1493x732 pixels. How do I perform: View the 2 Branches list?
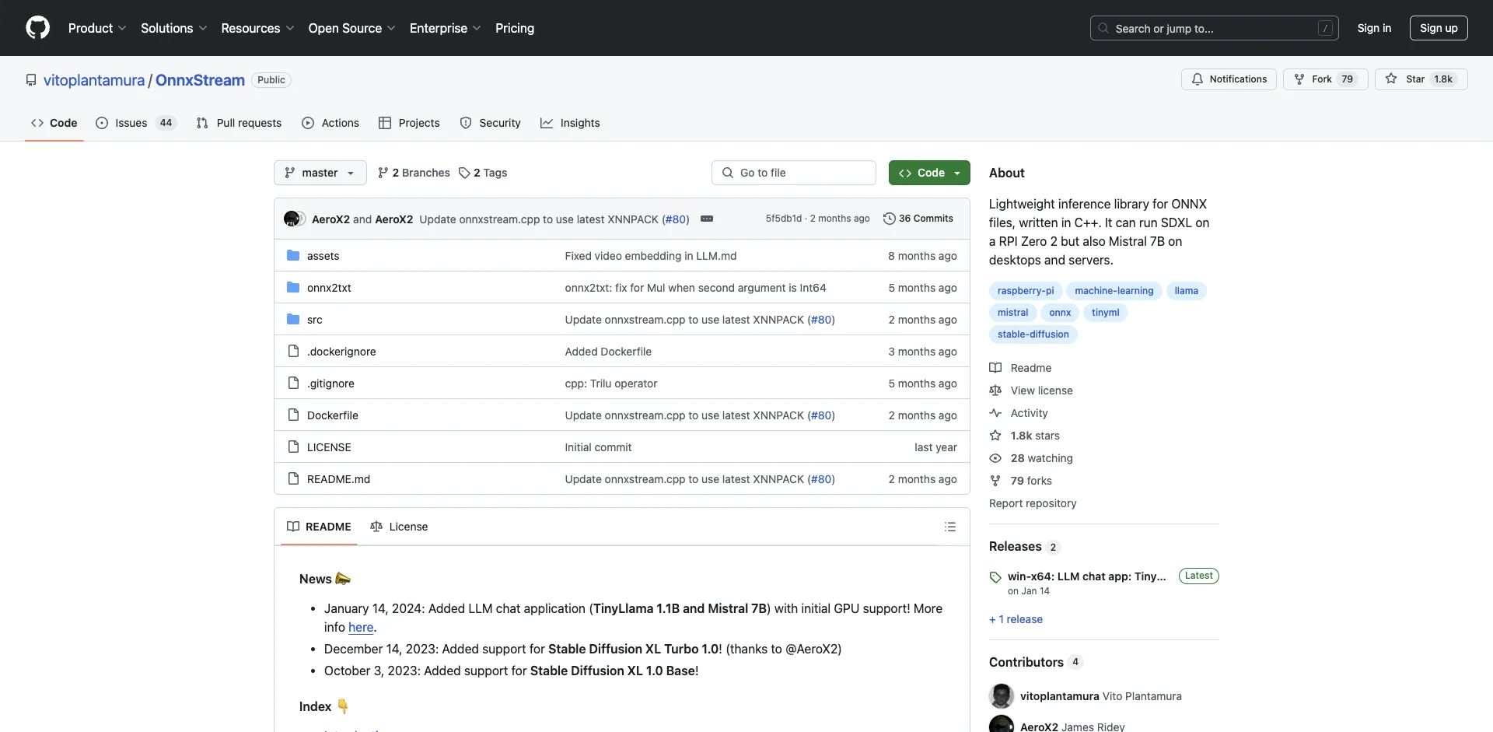[x=414, y=173]
